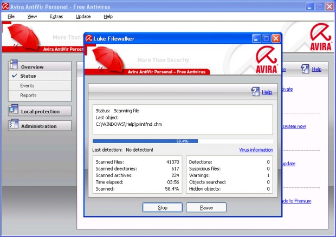Open the Update menu
Screen dimensions: 336x237
point(83,16)
